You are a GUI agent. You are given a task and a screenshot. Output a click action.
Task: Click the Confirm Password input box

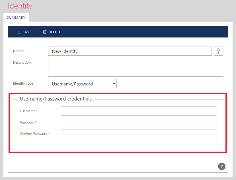(x=138, y=134)
